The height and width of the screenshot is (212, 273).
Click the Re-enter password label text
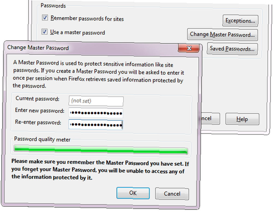(x=38, y=122)
